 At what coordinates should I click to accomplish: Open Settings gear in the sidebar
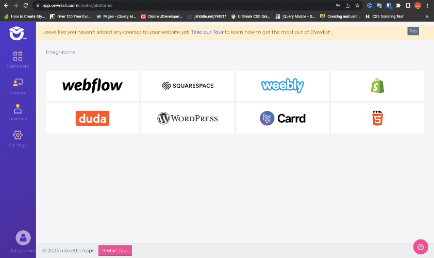(x=18, y=139)
